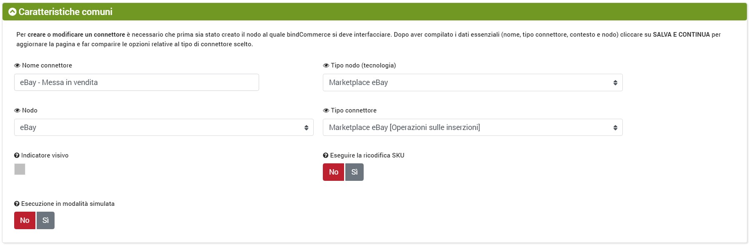Open the Tipo nodo (tecnologia) dropdown

click(472, 82)
